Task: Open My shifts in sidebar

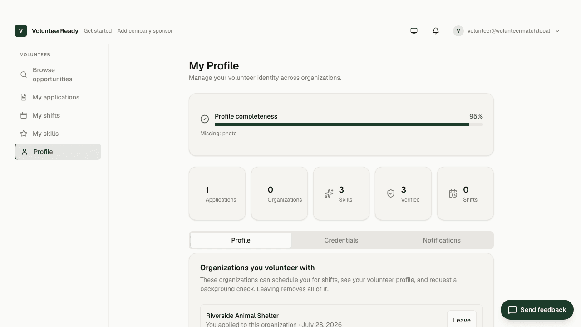Action: coord(58,115)
